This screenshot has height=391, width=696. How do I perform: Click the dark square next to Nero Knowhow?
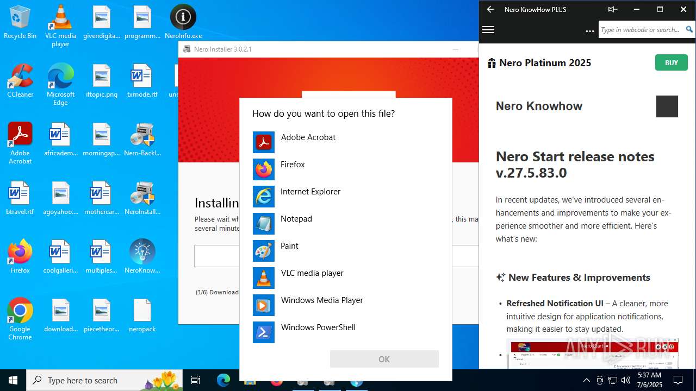click(667, 106)
